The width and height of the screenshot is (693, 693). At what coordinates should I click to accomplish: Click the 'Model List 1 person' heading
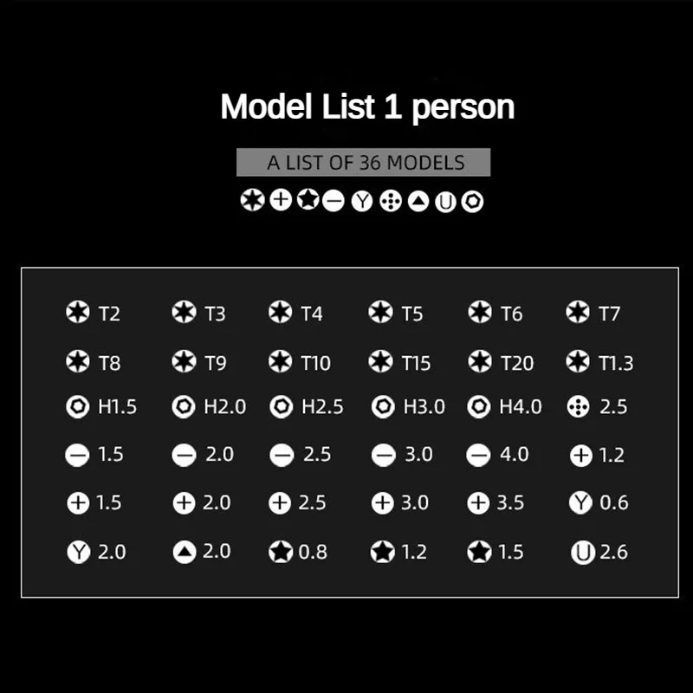[x=367, y=107]
